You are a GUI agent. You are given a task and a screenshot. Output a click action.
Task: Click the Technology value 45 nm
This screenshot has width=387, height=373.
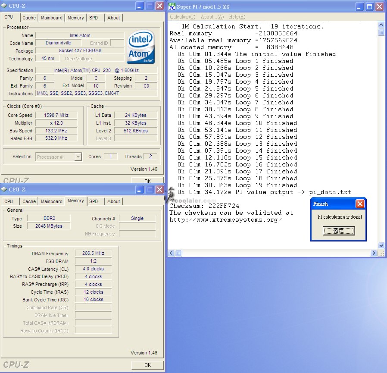click(x=48, y=58)
